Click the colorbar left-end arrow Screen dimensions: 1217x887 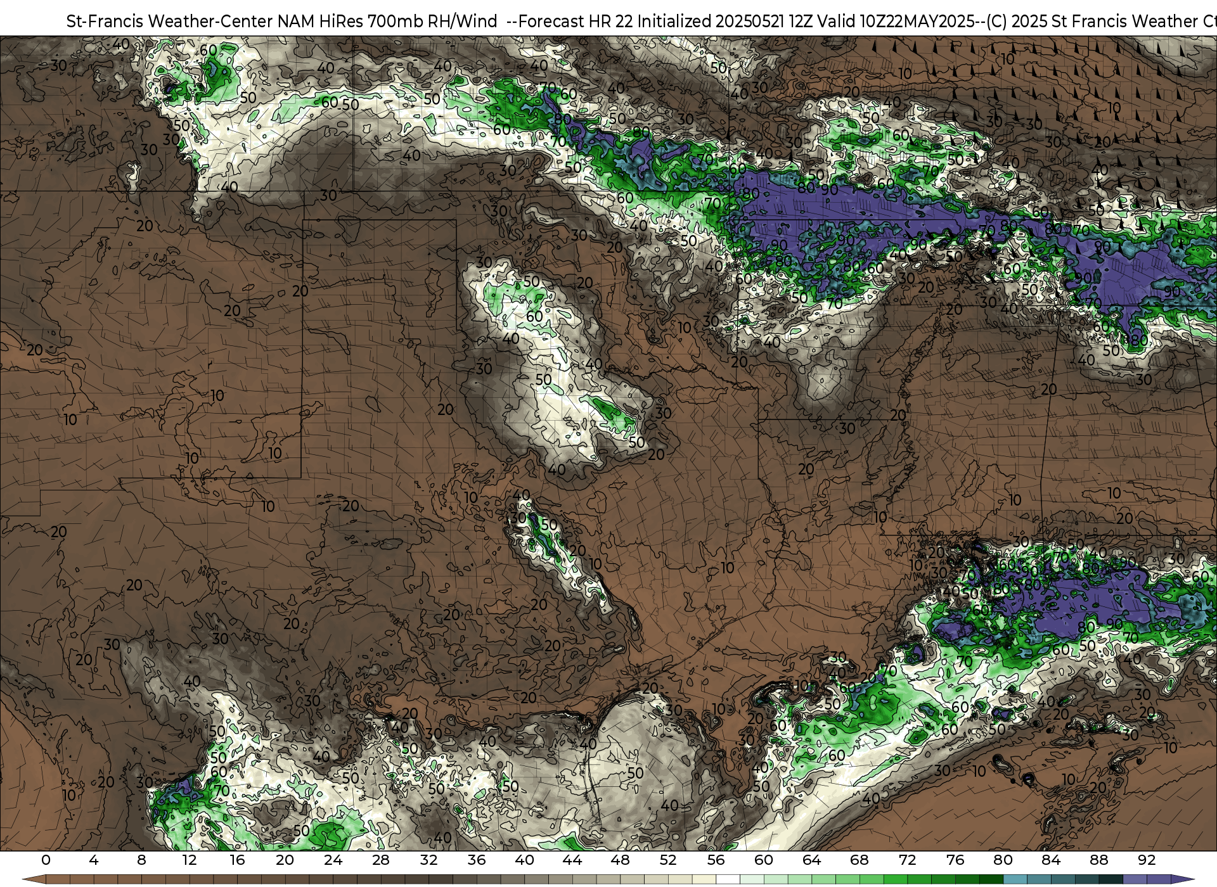33,879
